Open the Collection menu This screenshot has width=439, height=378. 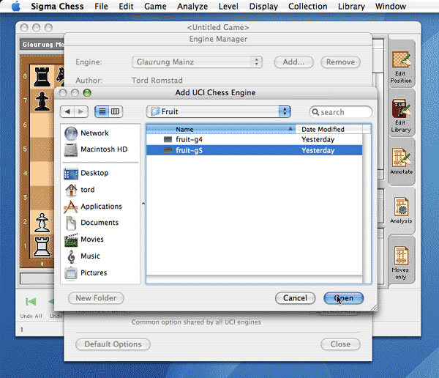[x=308, y=6]
